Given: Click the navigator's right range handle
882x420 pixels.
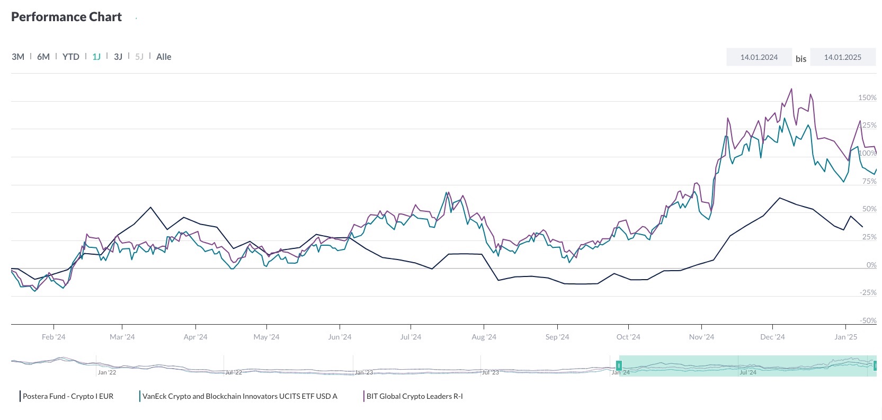Looking at the screenshot, I should point(875,366).
